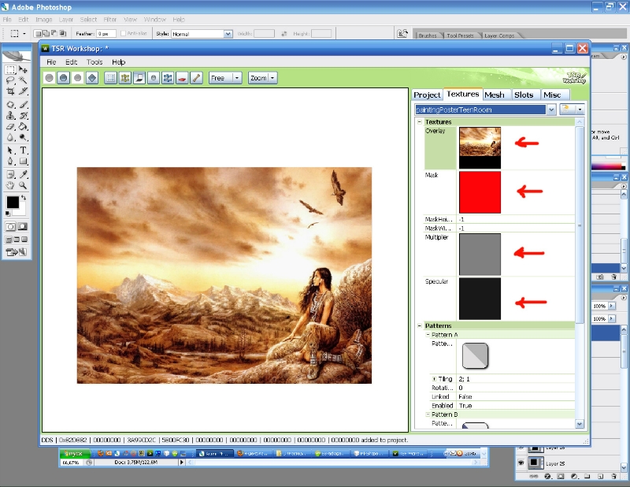
Task: Open the Slots tab
Action: pos(524,95)
